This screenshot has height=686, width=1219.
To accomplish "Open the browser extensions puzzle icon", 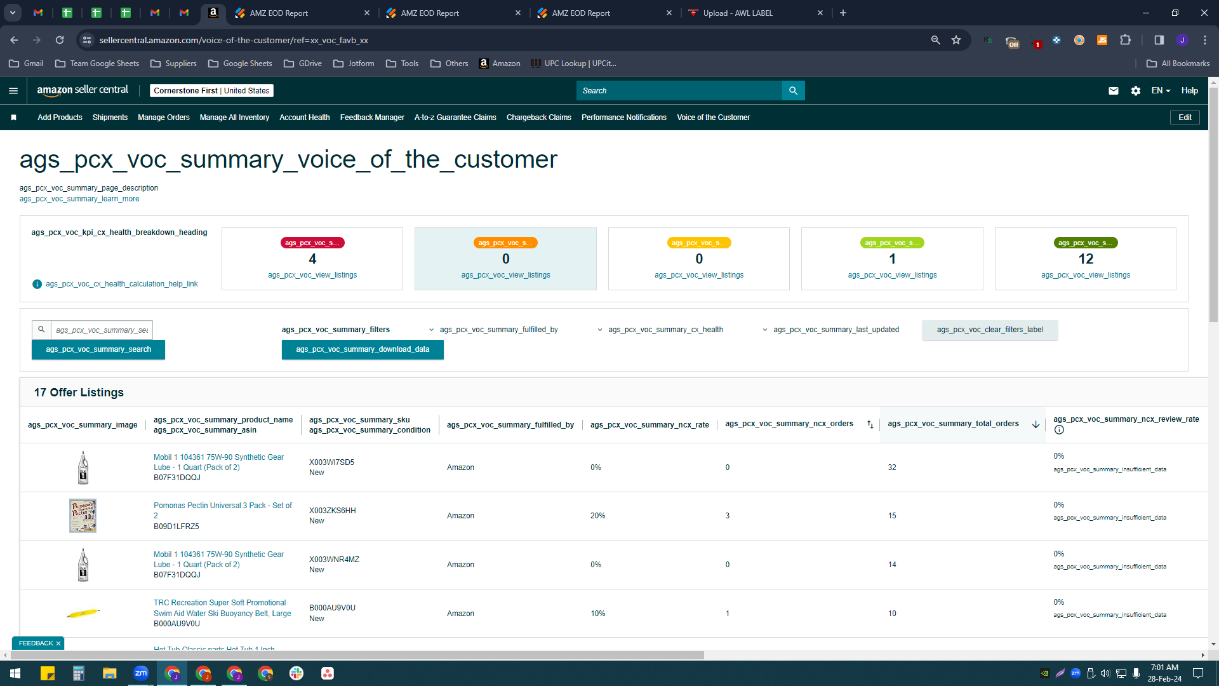I will click(x=1126, y=40).
